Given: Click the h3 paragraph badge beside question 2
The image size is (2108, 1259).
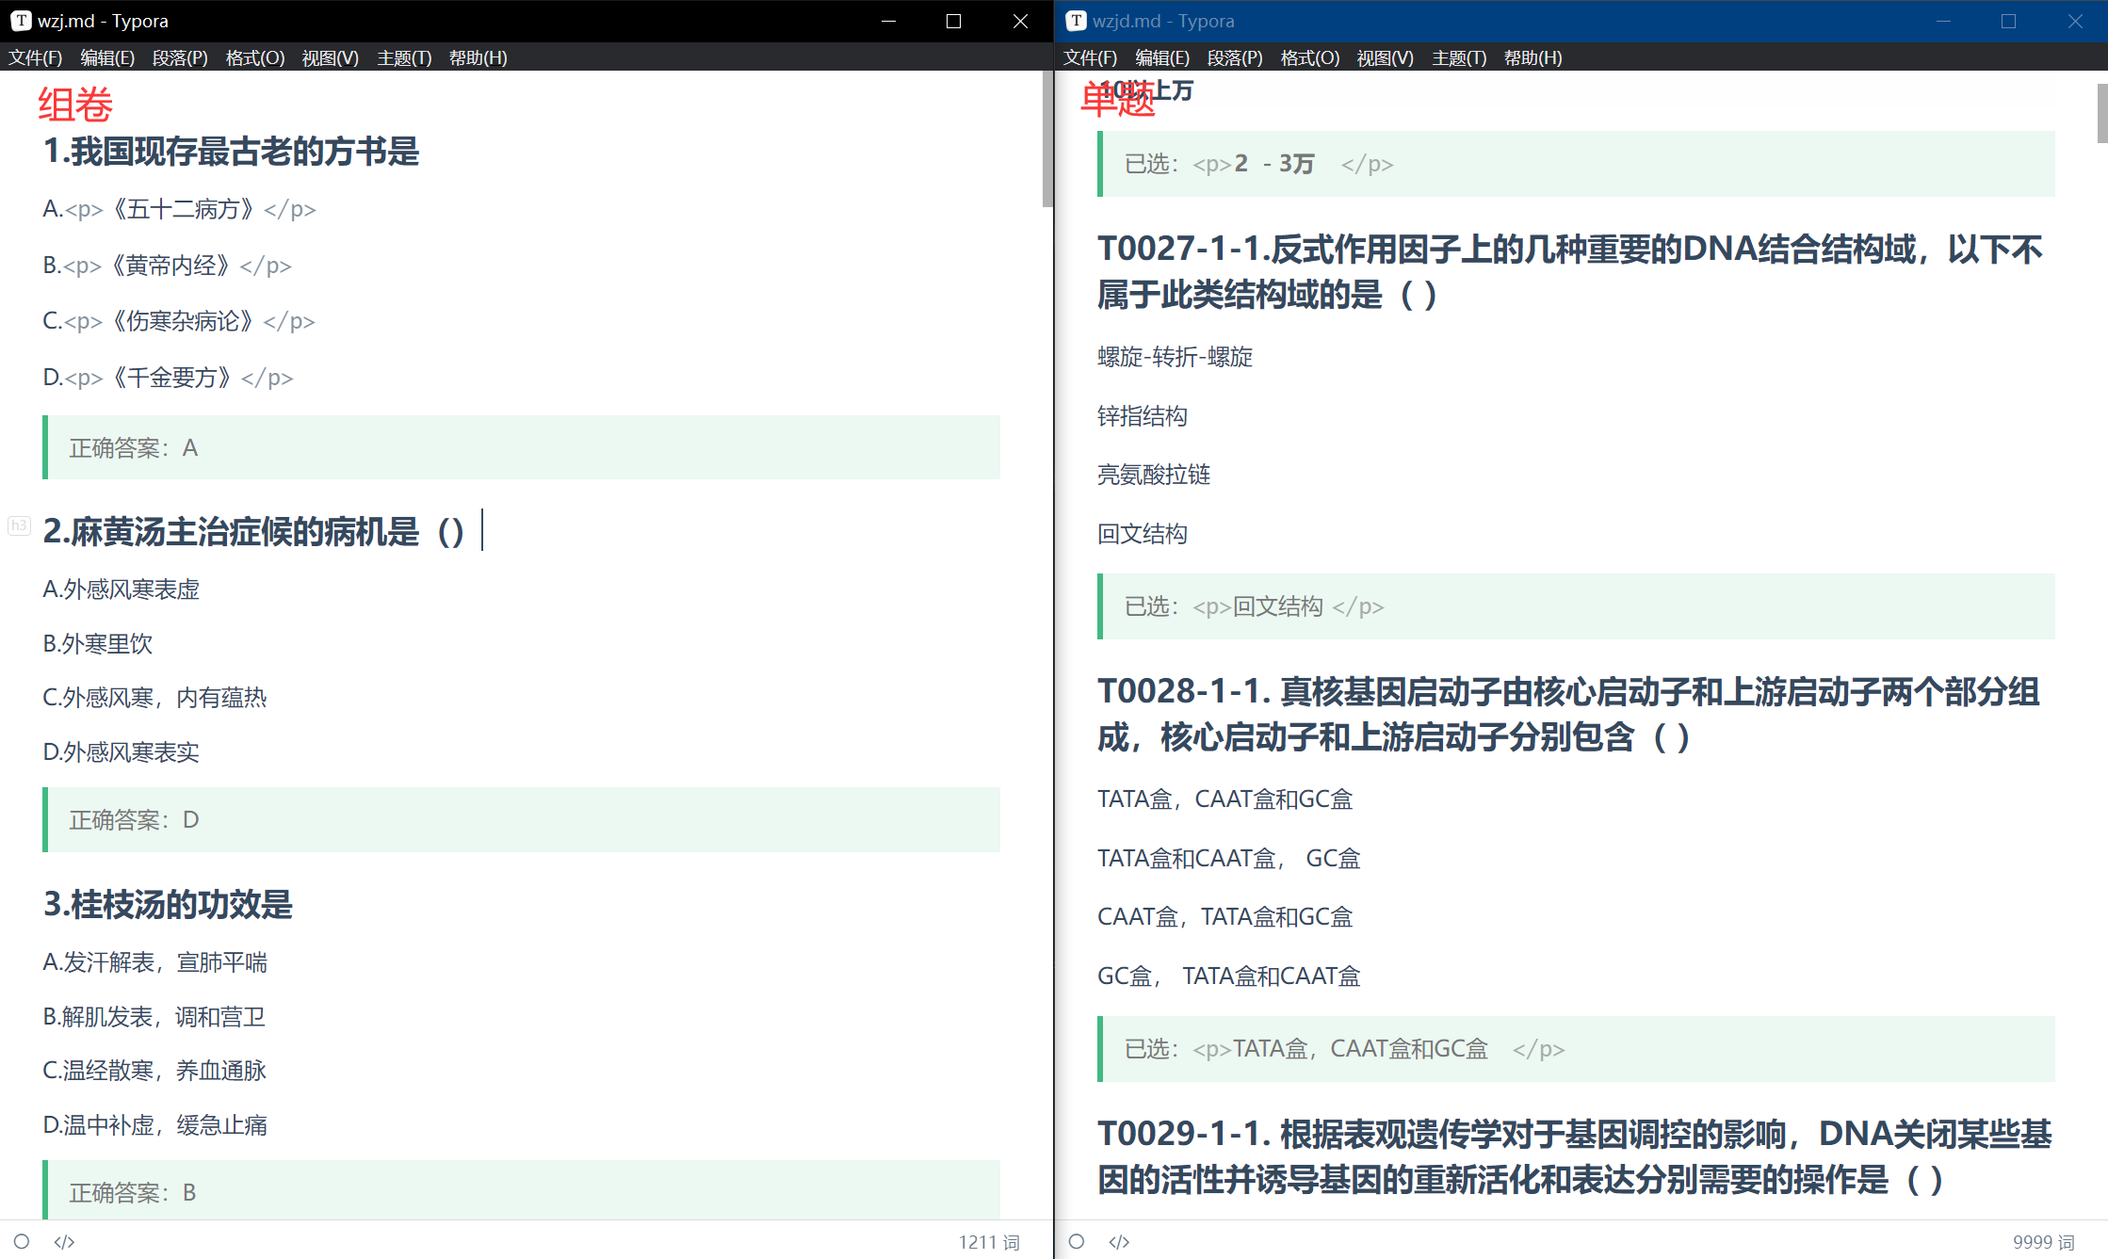Looking at the screenshot, I should 18,525.
